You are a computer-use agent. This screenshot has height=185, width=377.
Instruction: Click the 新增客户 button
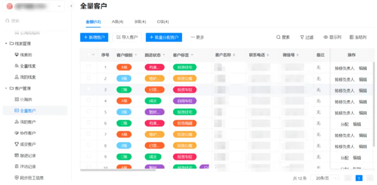click(94, 37)
